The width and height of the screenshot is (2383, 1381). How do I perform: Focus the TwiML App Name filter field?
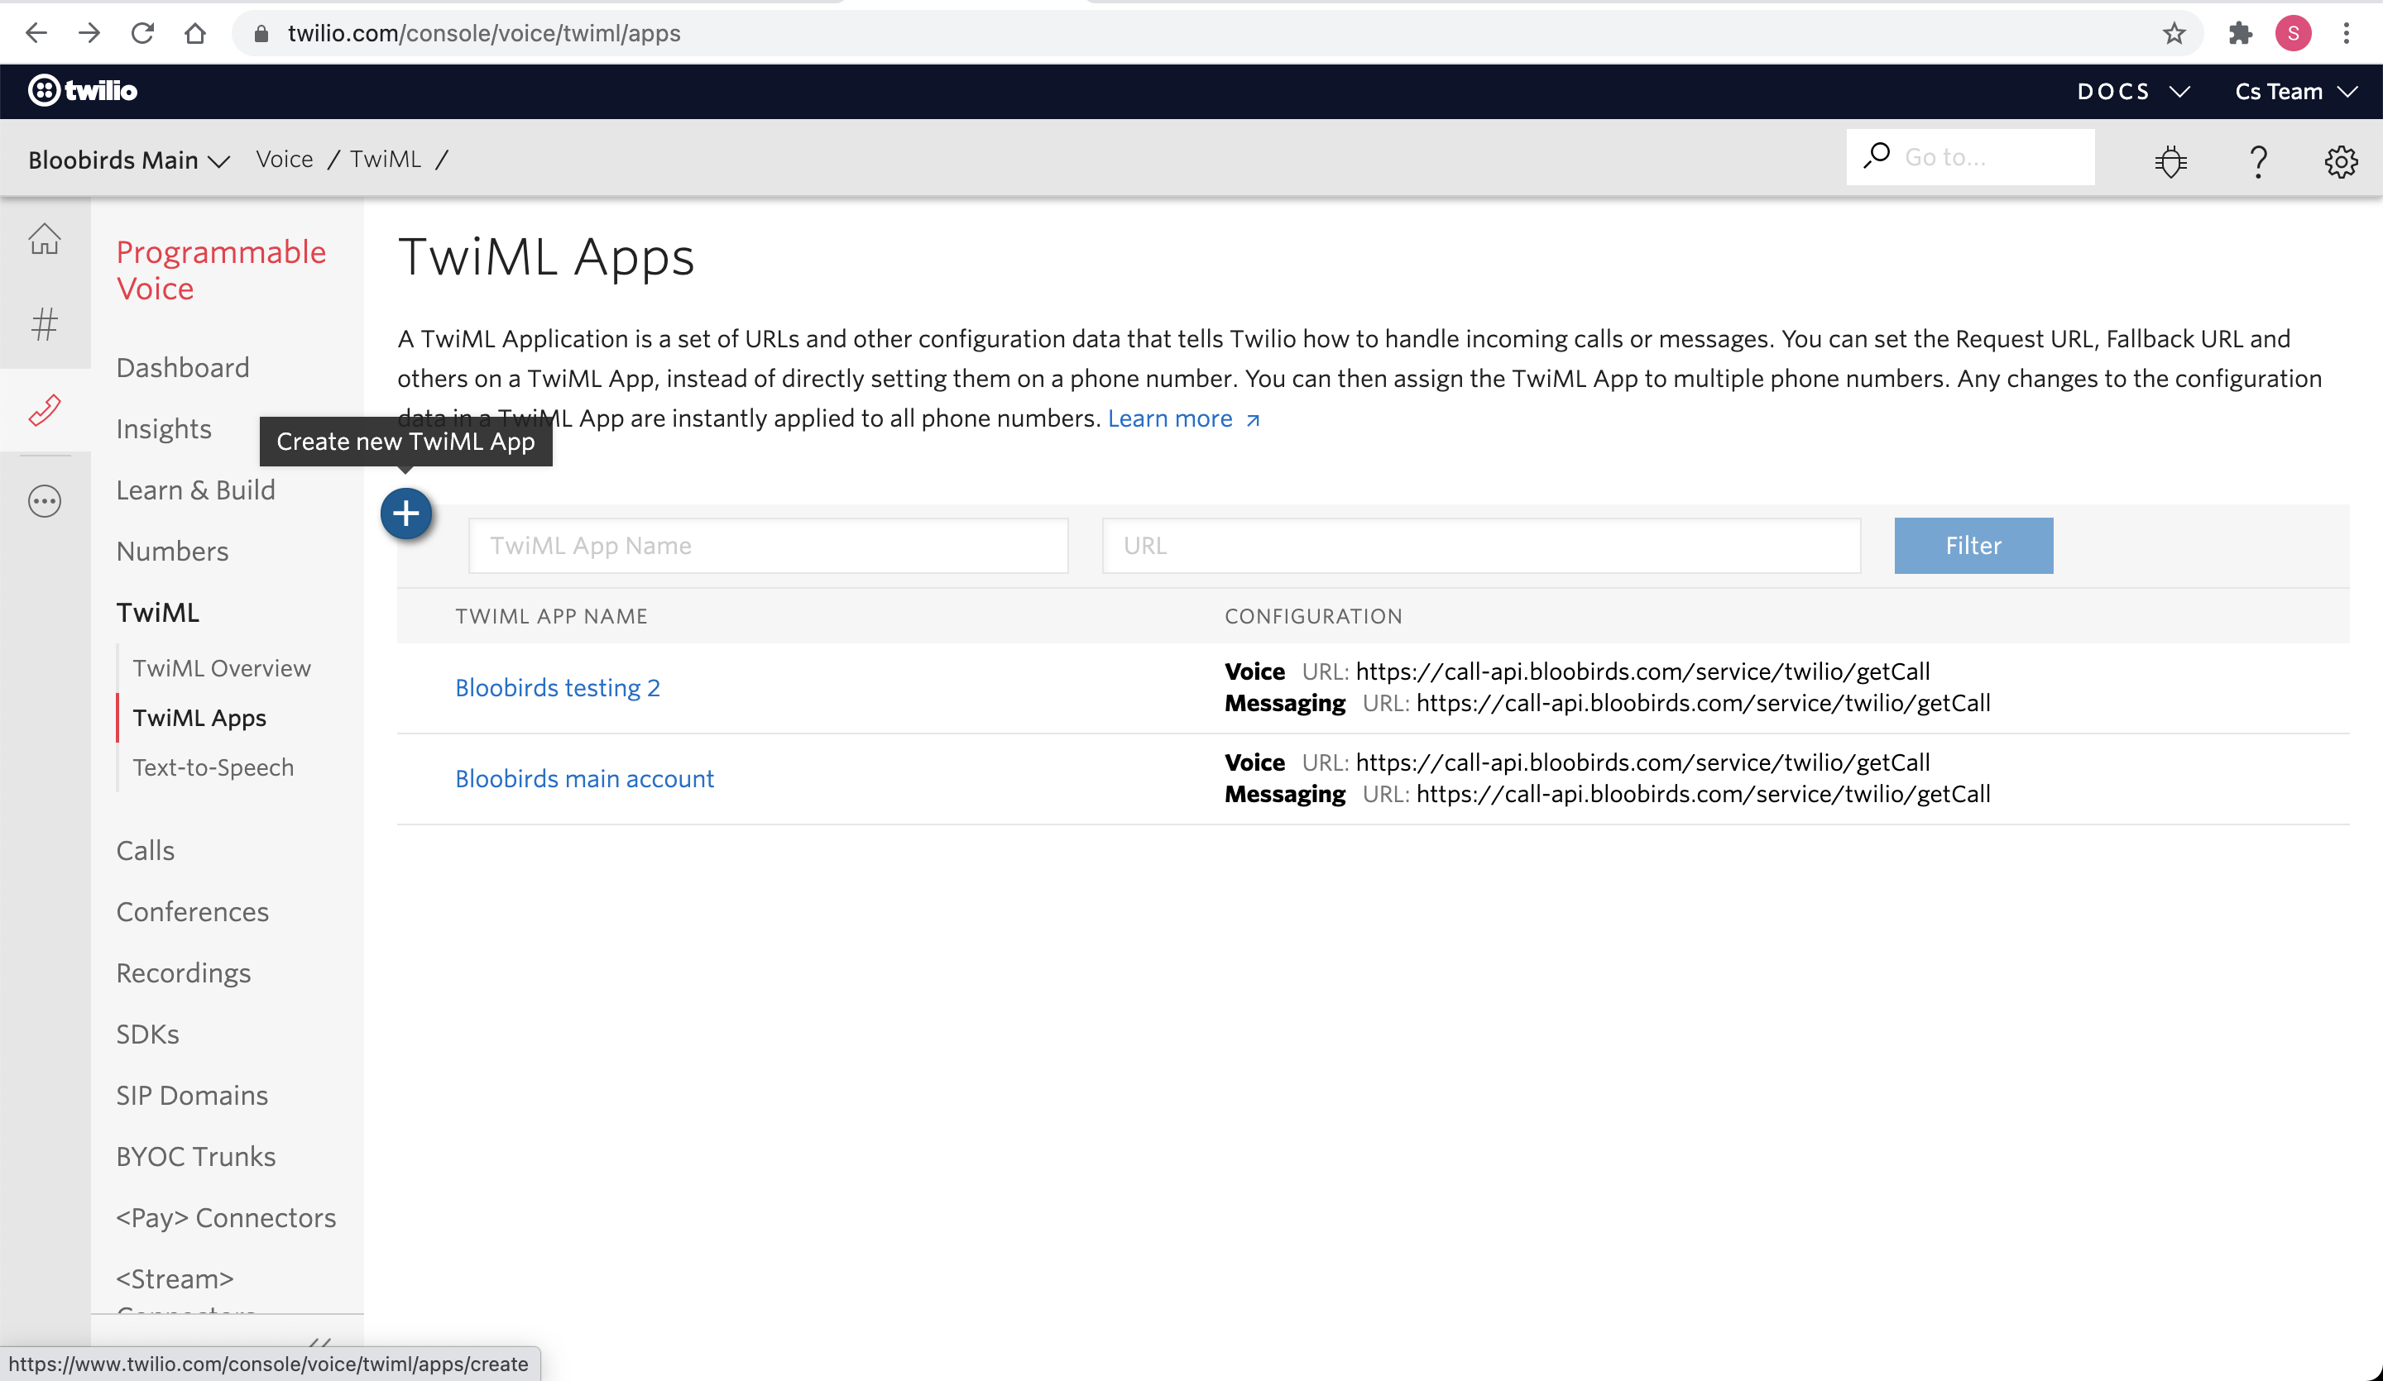coord(768,546)
